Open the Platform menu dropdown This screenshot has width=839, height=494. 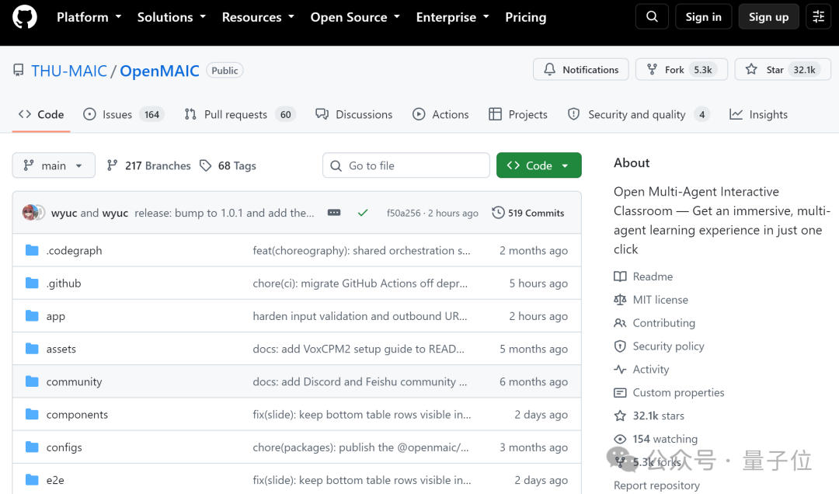pyautogui.click(x=89, y=17)
